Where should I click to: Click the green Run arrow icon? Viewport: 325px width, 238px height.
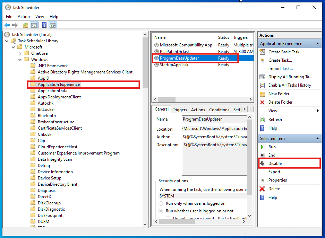263,147
